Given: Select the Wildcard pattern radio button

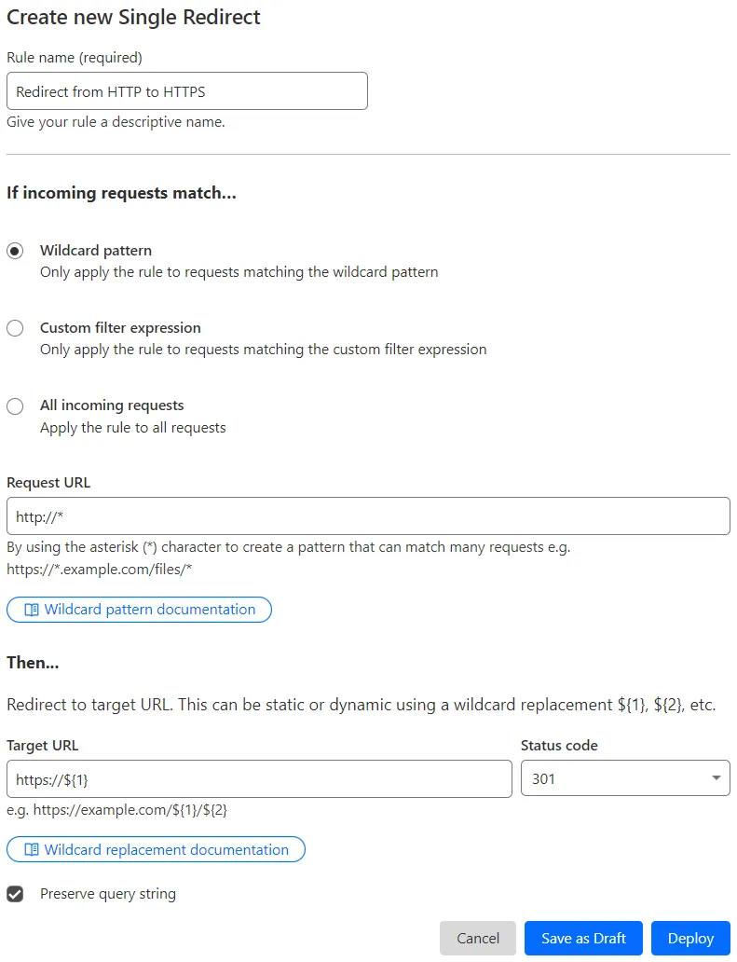Looking at the screenshot, I should pos(15,250).
